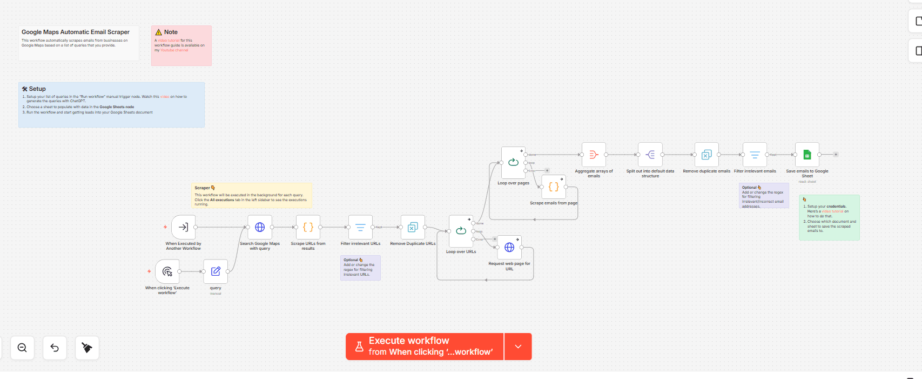Click plus connector after Save emails to Google Sheet
This screenshot has height=379, width=922.
tap(836, 155)
